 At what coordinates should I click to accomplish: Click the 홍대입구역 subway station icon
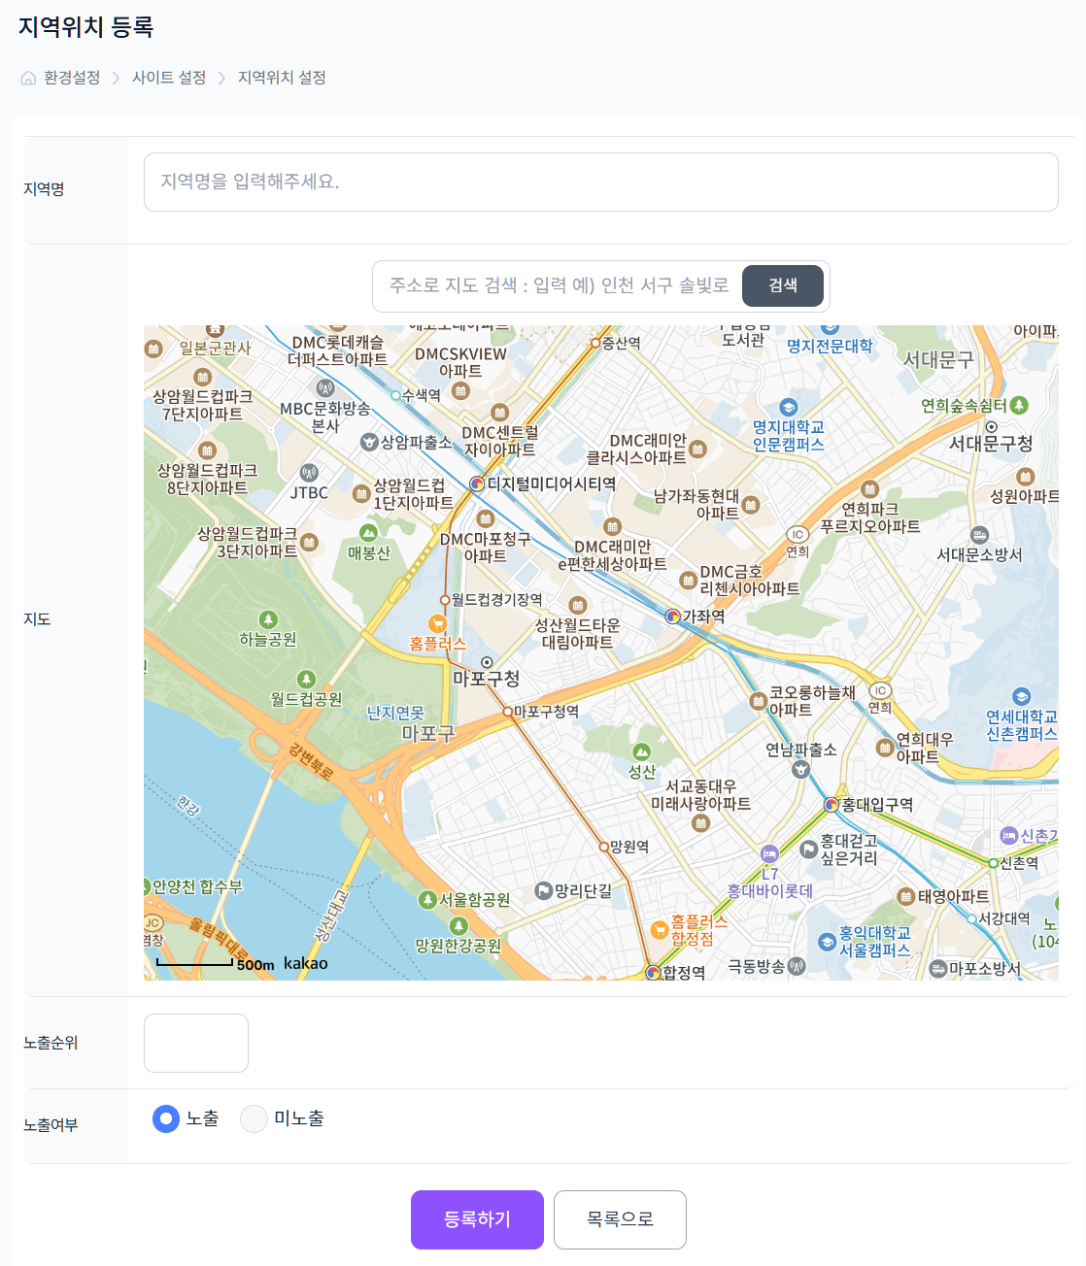pos(831,805)
